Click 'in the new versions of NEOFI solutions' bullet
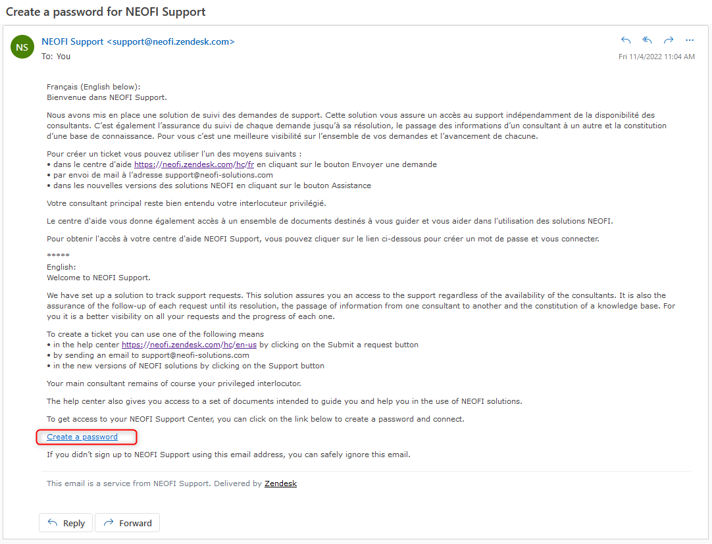Screen dimensions: 712x544 tap(186, 366)
